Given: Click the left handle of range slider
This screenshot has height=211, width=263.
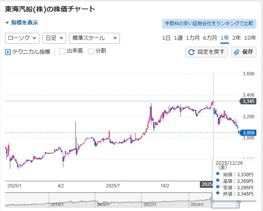Looking at the screenshot, I should pos(212,200).
